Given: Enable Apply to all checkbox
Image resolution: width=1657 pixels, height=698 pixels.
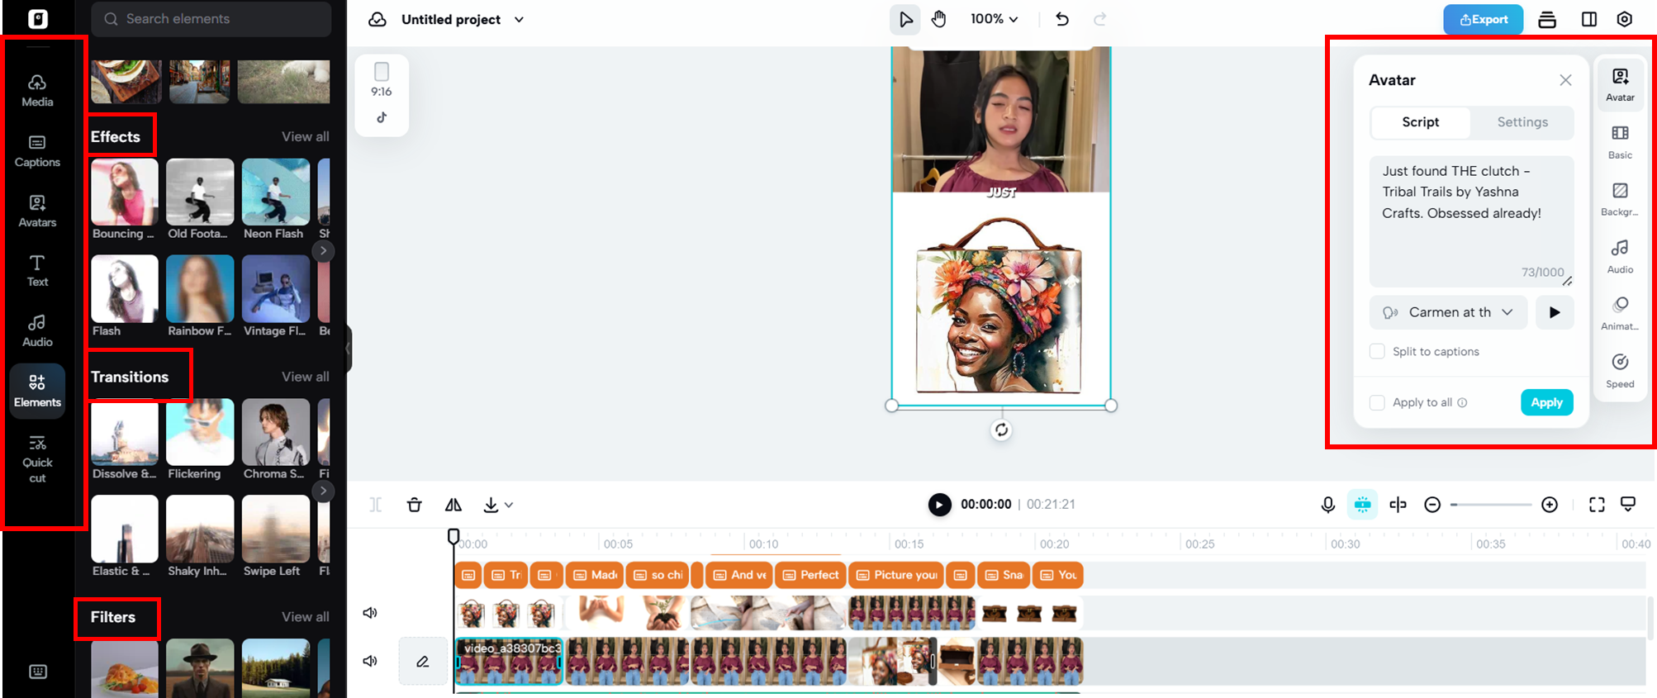Looking at the screenshot, I should click(x=1377, y=402).
